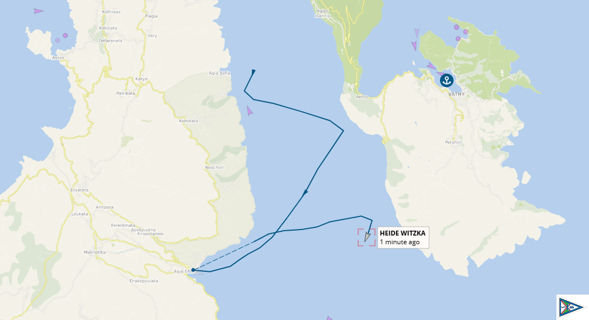Select the northernmost purple arrow in the strait above Vathy
589x320 pixels.
417,33
